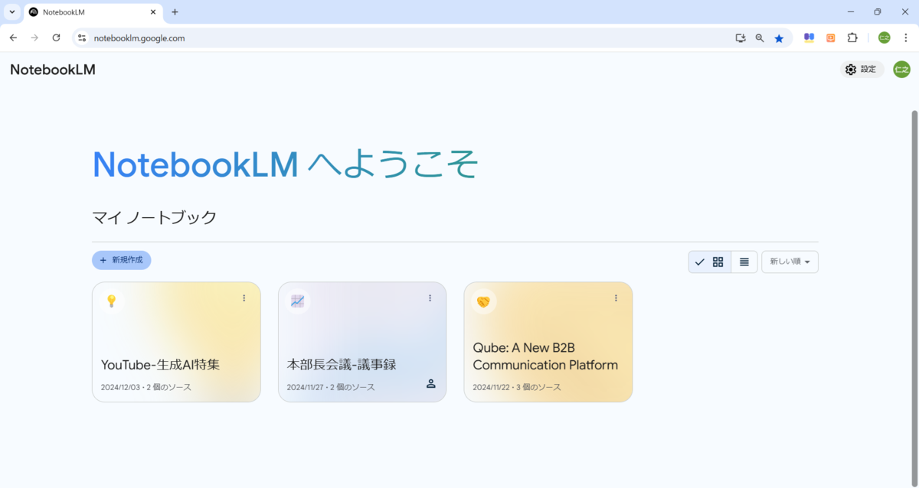Open Qube: A New B2B Communication Platform title
Image resolution: width=919 pixels, height=488 pixels.
[545, 356]
